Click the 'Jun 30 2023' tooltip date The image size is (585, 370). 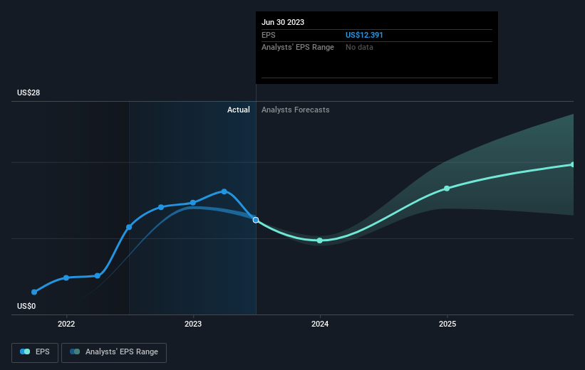click(283, 22)
